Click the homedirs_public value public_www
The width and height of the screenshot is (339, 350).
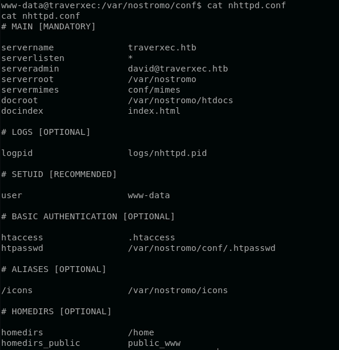click(x=154, y=343)
